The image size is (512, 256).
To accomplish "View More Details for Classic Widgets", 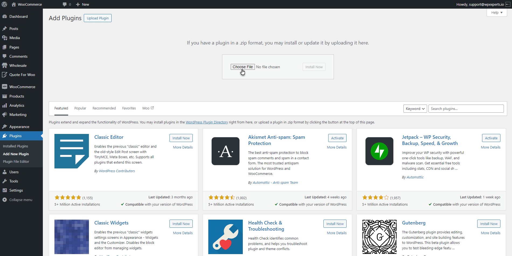I will [x=183, y=233].
